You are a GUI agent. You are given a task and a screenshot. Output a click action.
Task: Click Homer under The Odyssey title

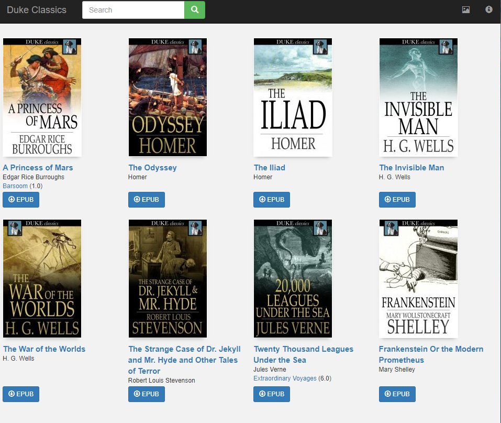(137, 177)
